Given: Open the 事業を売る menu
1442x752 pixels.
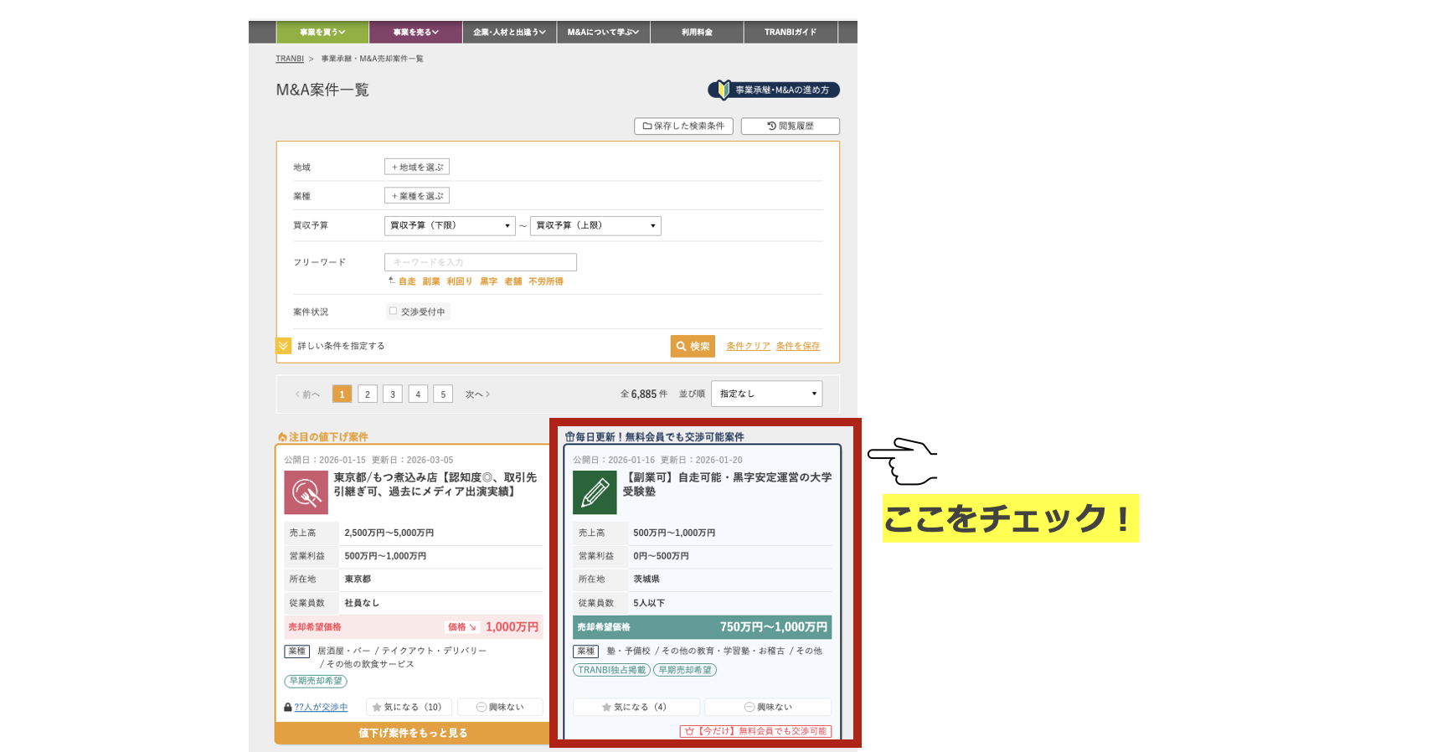Looking at the screenshot, I should tap(416, 32).
